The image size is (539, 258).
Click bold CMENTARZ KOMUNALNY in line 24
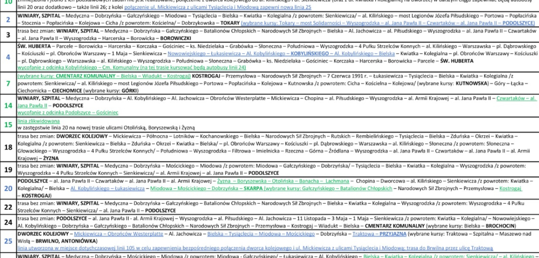[395, 226]
